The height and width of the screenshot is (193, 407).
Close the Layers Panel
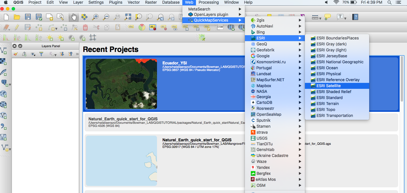coord(15,46)
